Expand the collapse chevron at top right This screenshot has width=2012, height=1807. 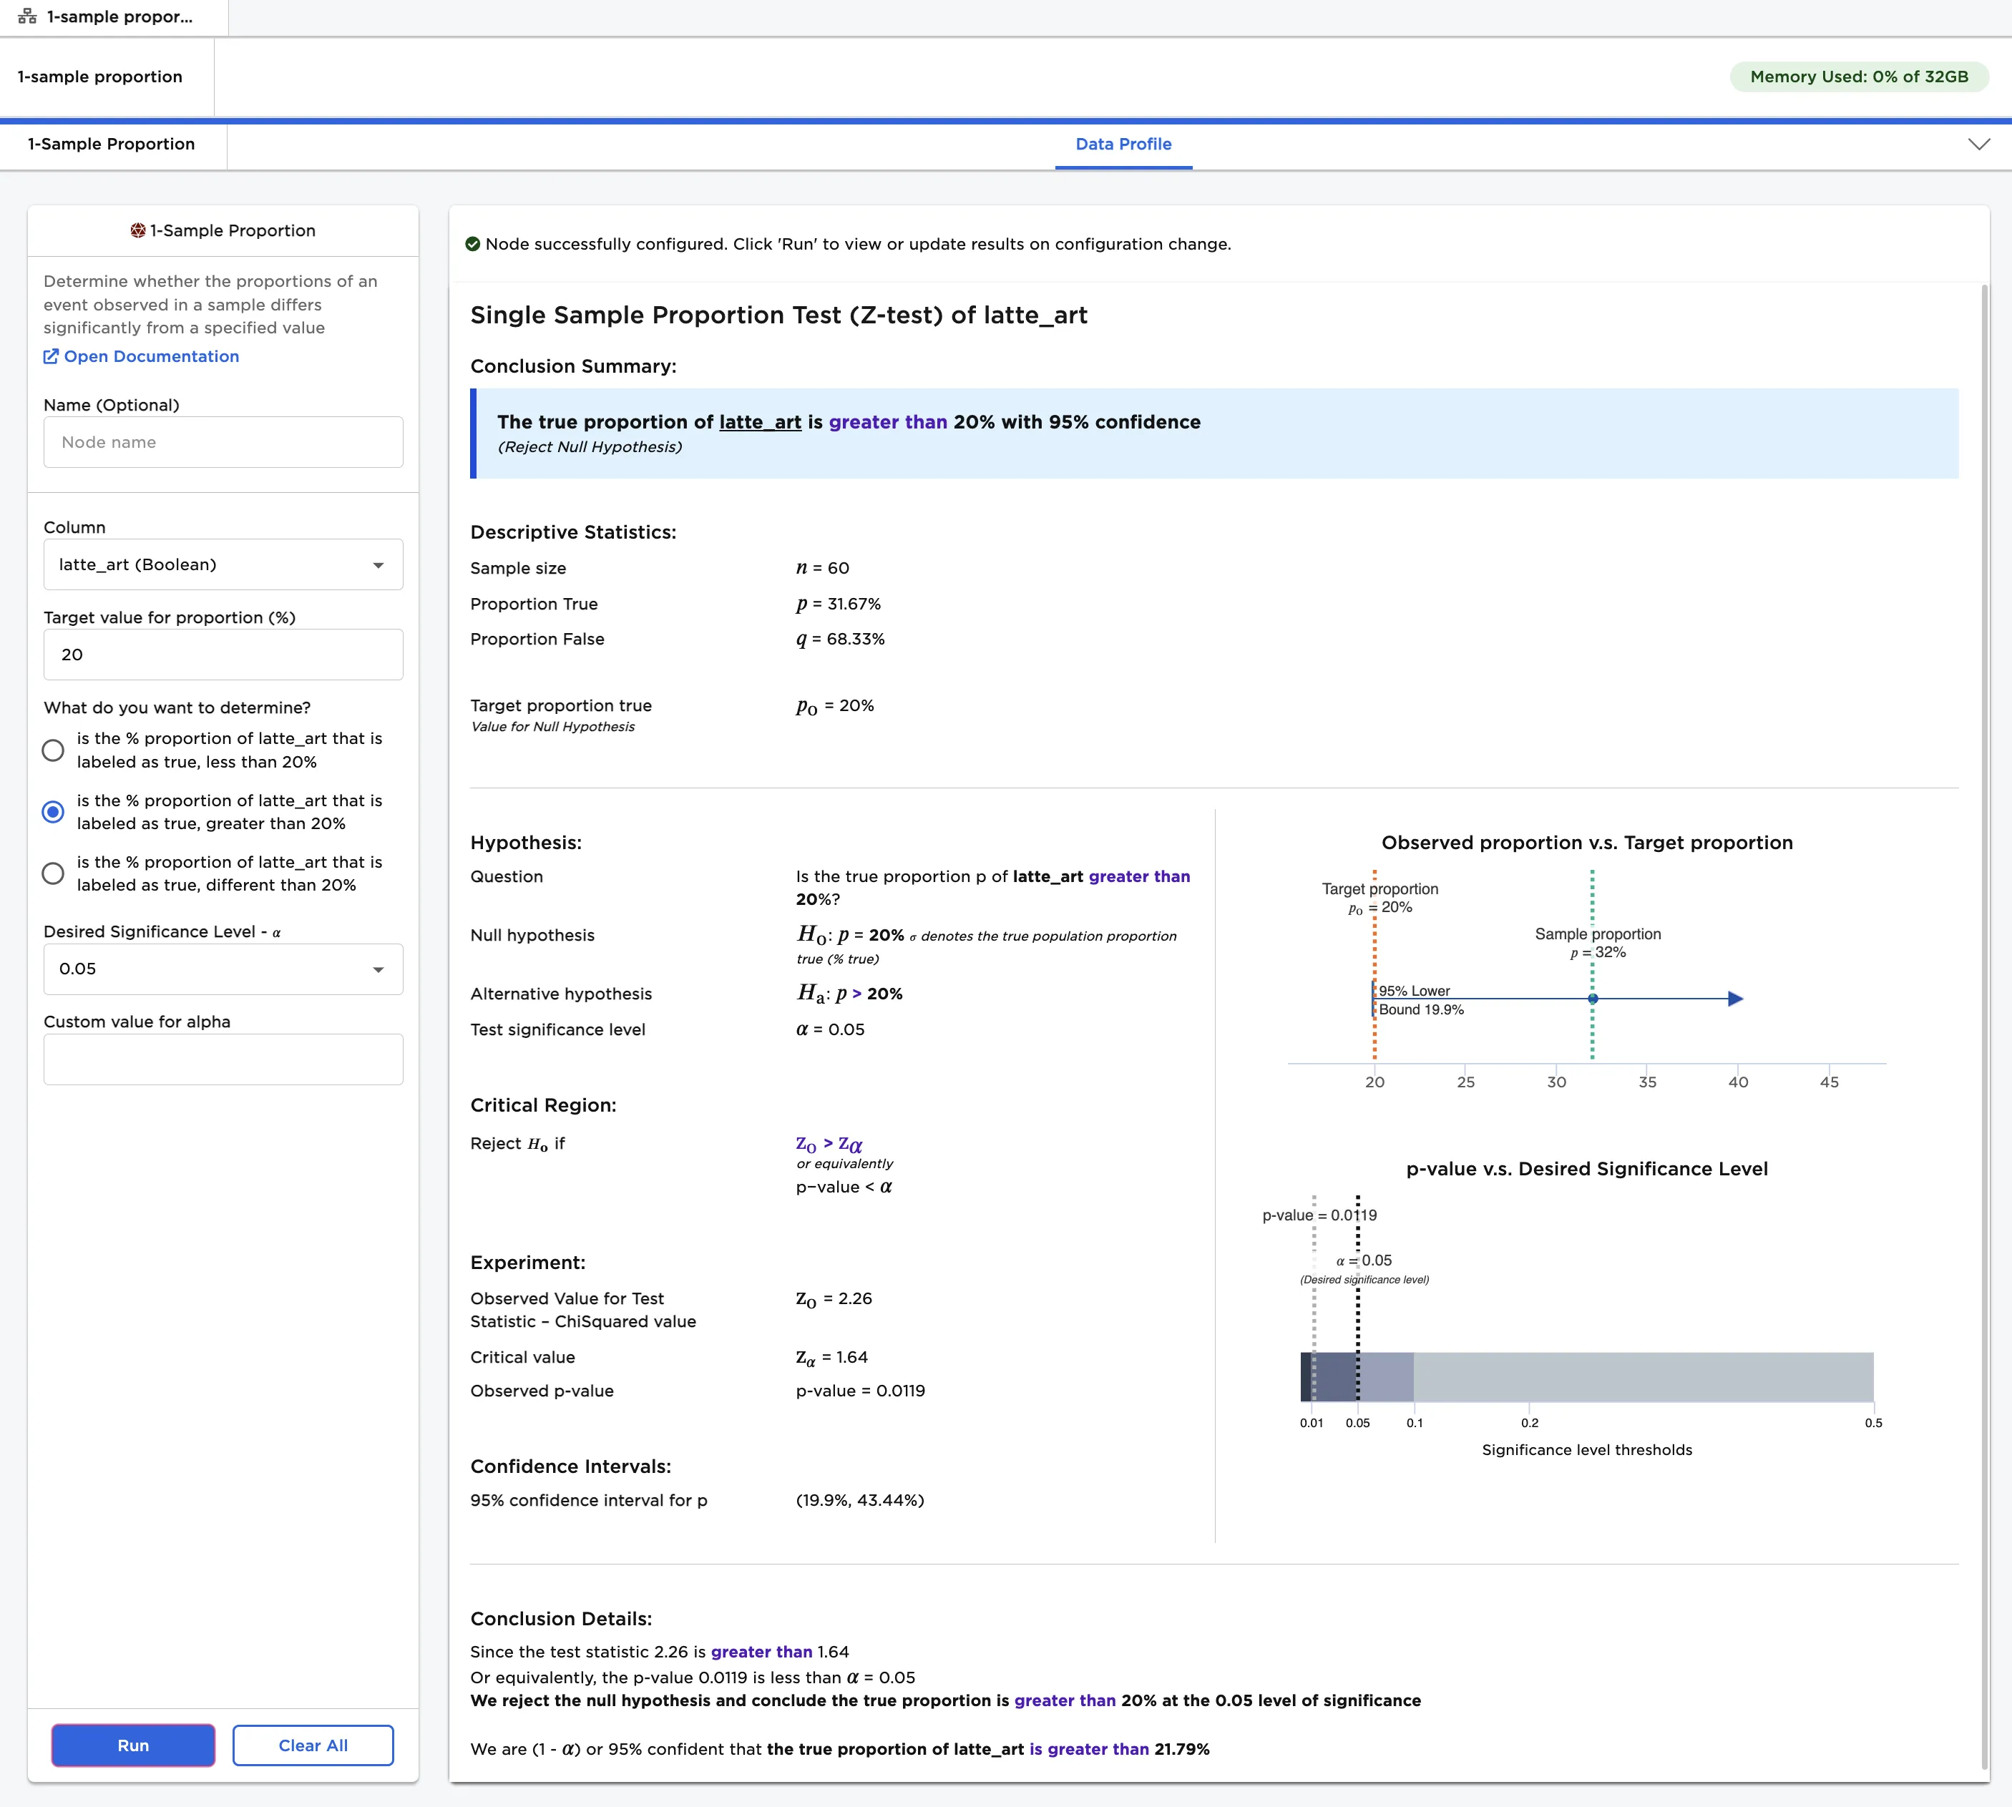point(1978,144)
